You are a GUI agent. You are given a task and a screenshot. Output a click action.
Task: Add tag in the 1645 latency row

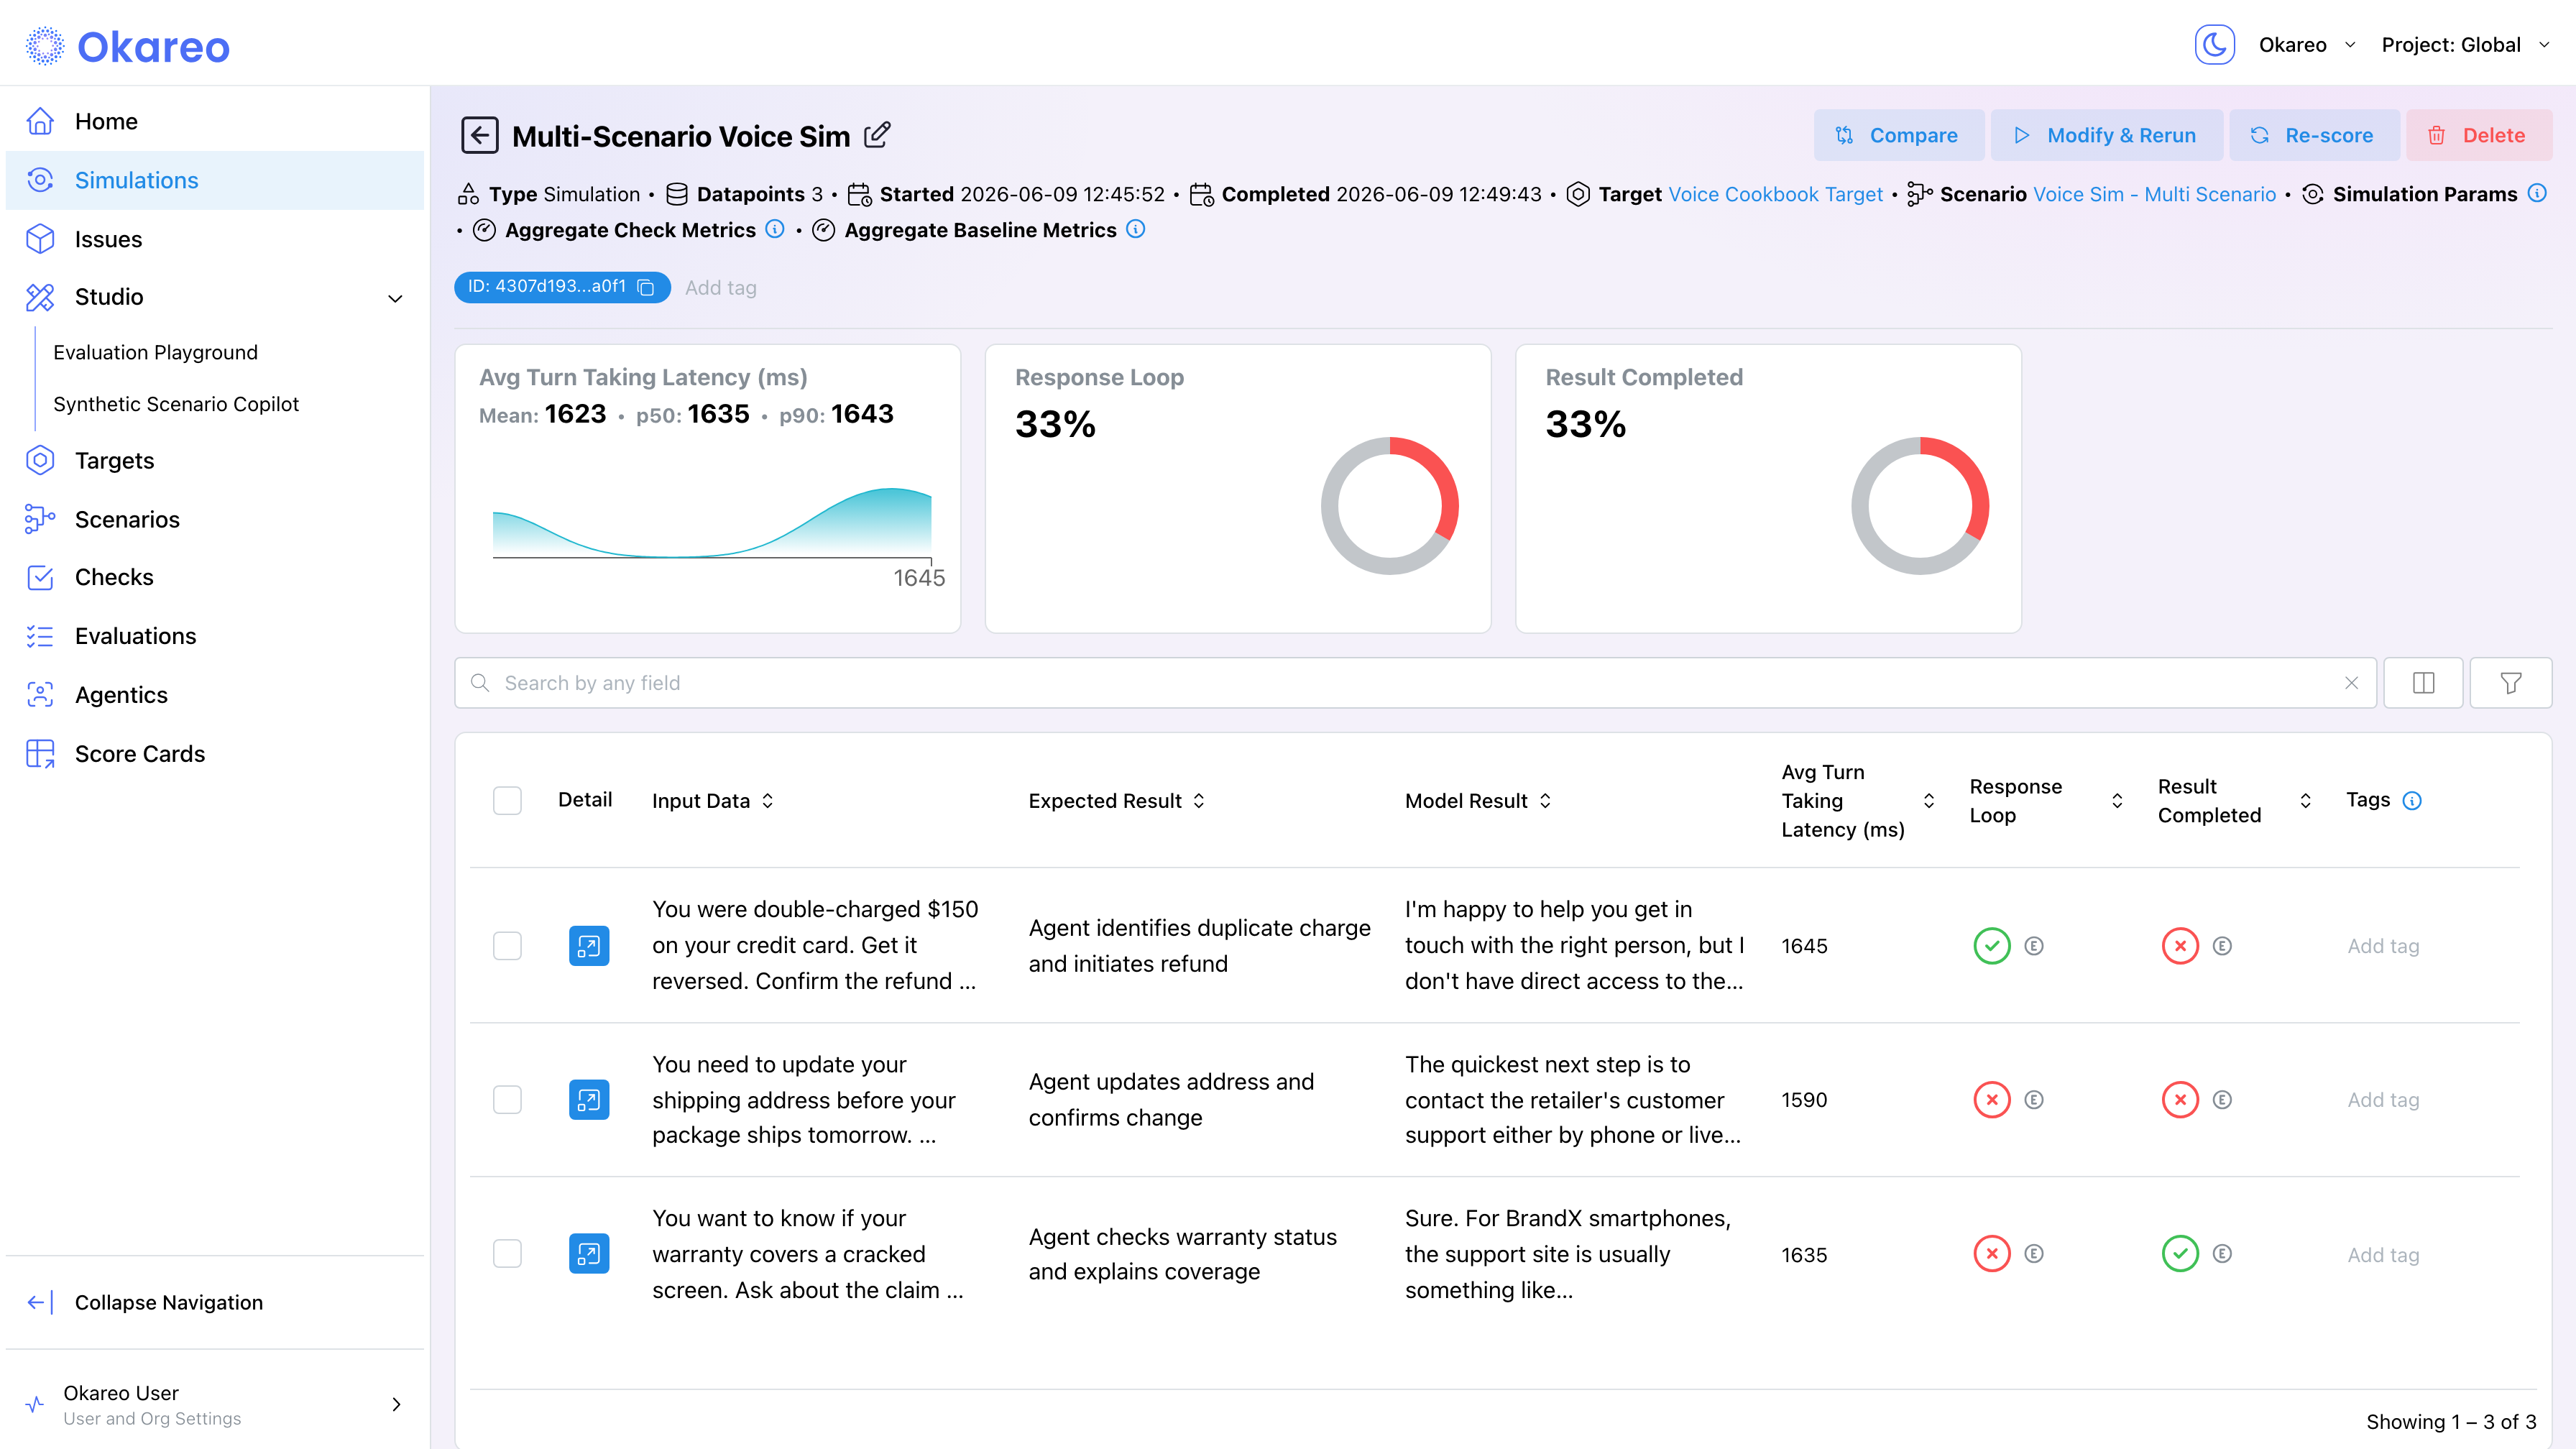click(2383, 946)
